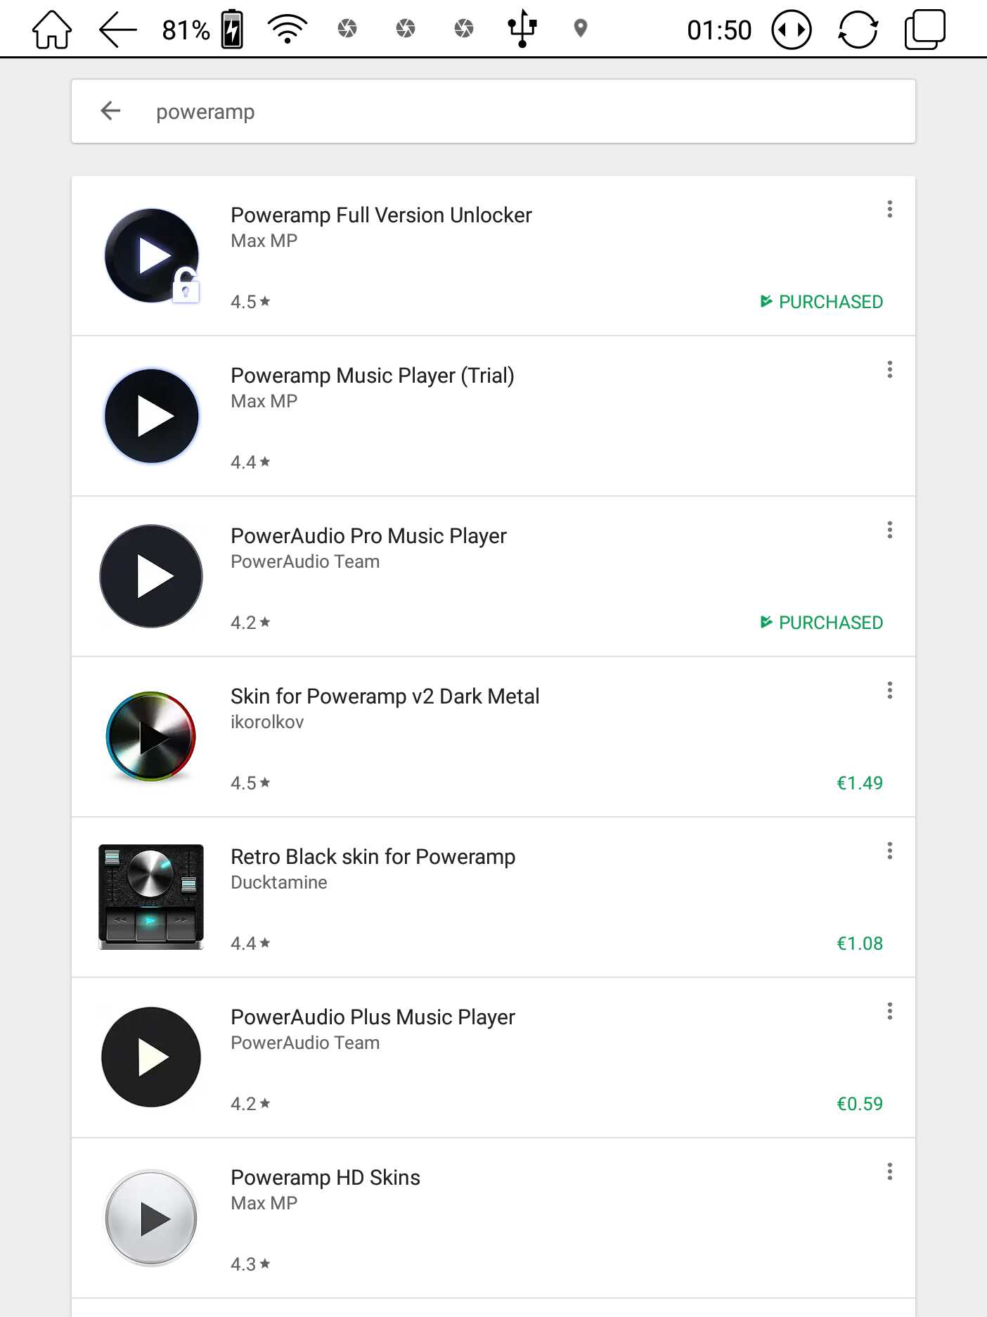Show more options for Dark Metal skin

[x=890, y=690]
